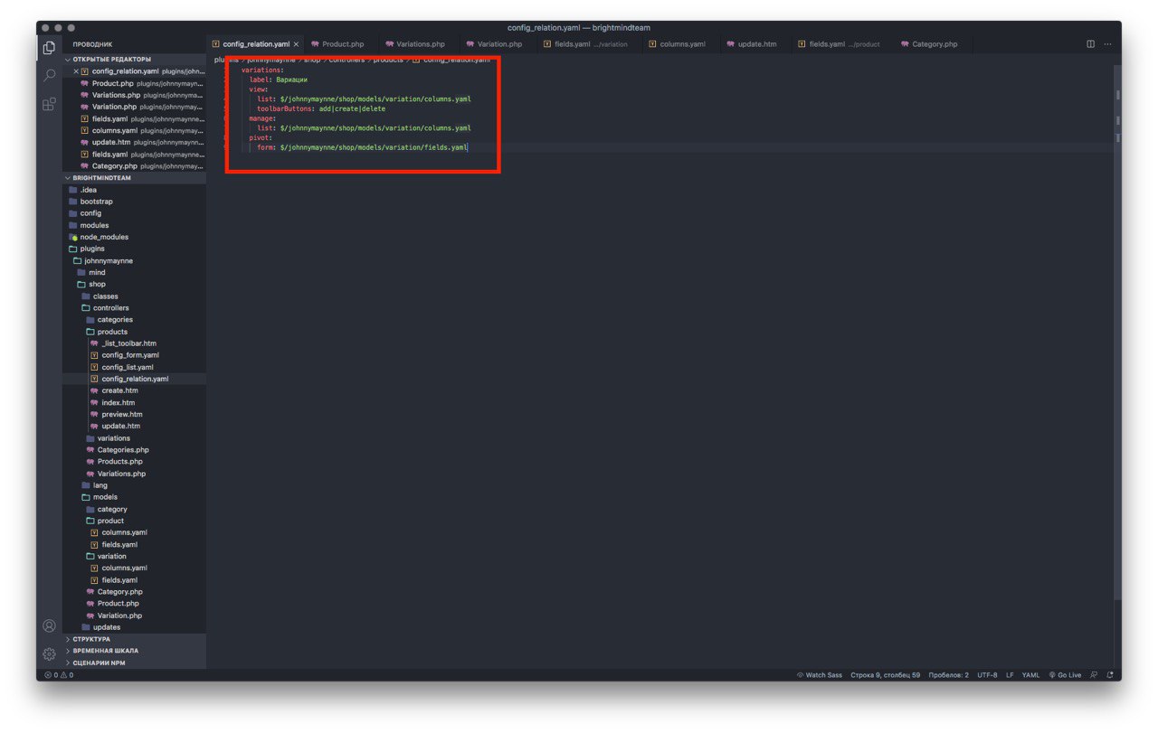Open the Manage gear icon
Viewport: 1158px width, 733px height.
pyautogui.click(x=49, y=653)
